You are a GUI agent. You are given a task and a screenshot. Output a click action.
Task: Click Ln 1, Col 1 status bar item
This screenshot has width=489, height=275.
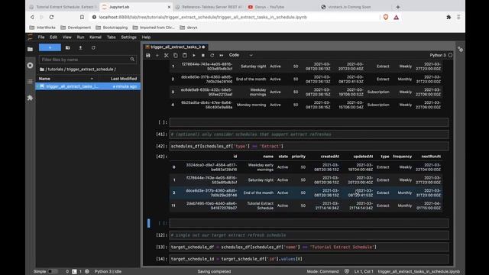click(364, 272)
